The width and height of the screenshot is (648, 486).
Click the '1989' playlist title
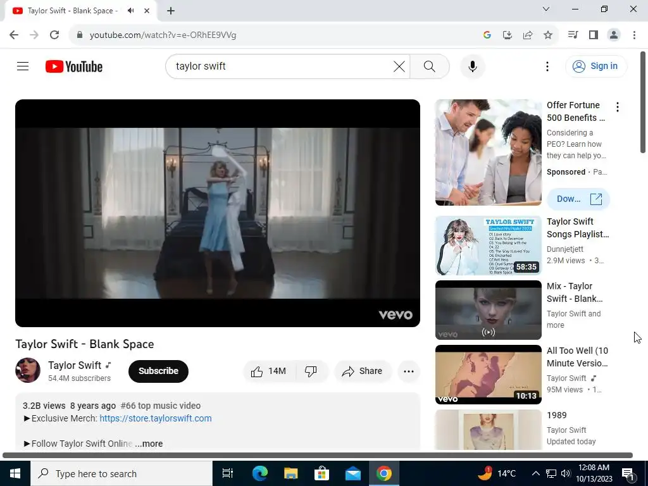(557, 415)
